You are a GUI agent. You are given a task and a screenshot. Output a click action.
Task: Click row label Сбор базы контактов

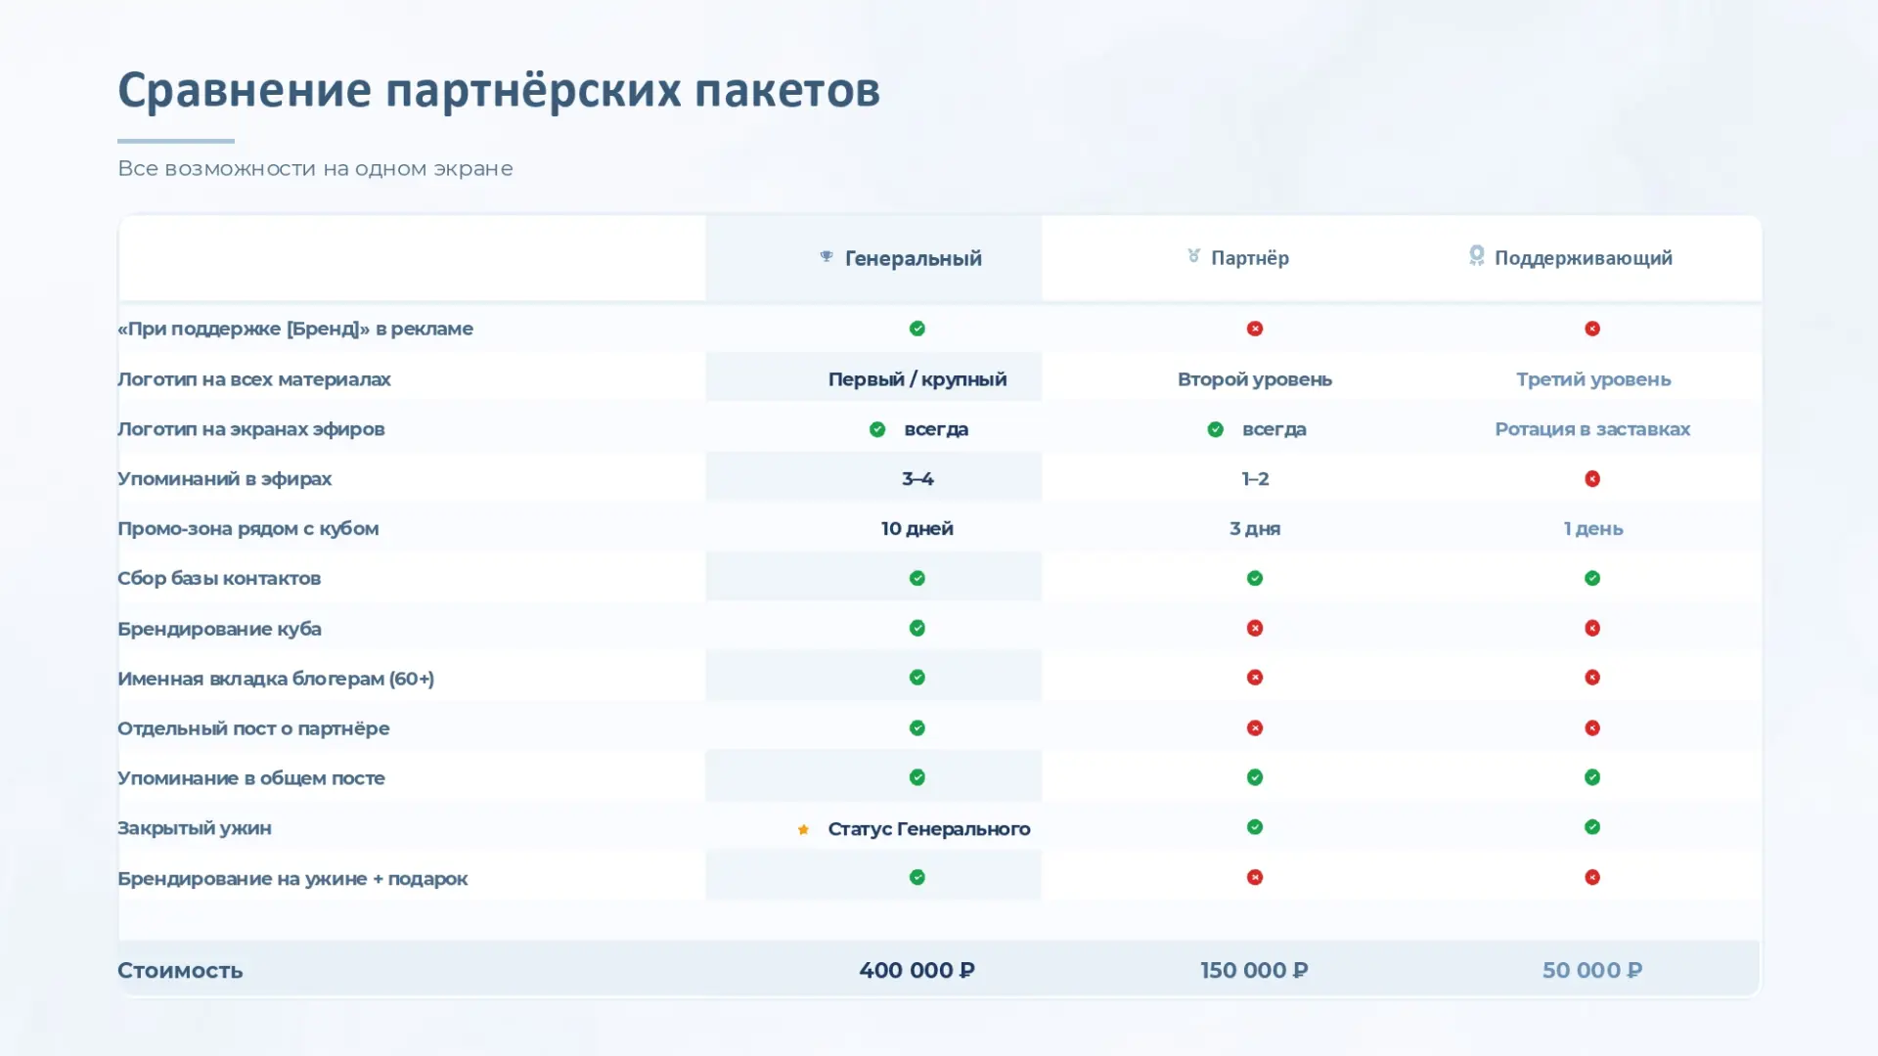point(219,579)
